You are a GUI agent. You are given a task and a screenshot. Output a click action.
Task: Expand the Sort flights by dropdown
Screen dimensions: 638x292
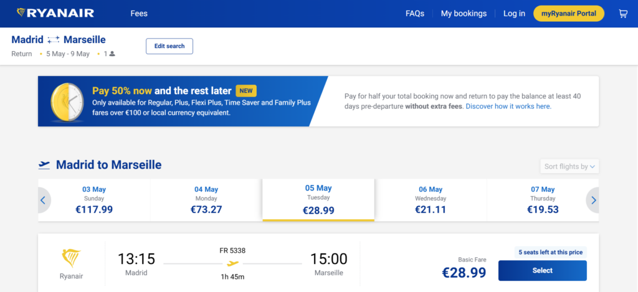(x=569, y=166)
